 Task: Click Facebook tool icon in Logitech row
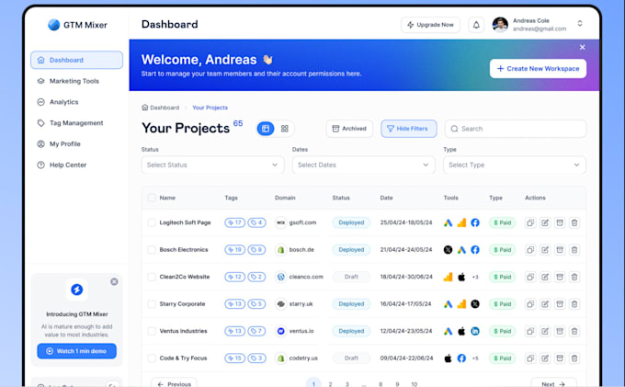tap(475, 222)
